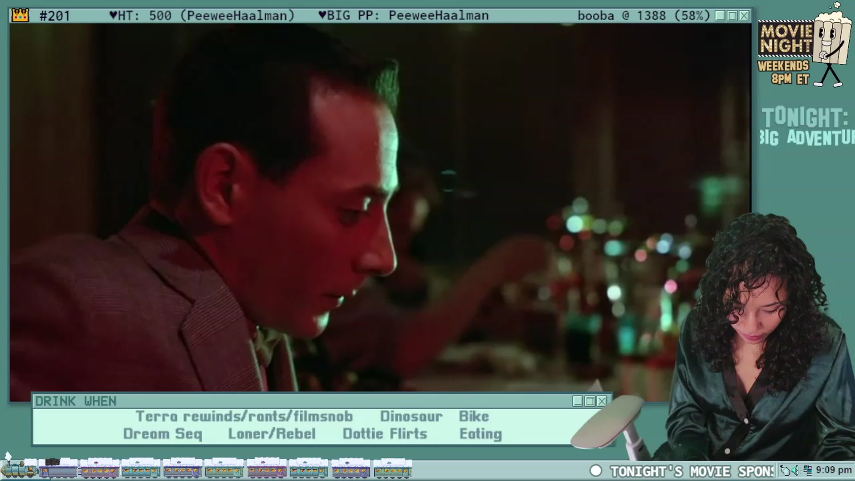Click the "Dottie Flirts" drink rule
This screenshot has width=855, height=481.
pos(385,434)
